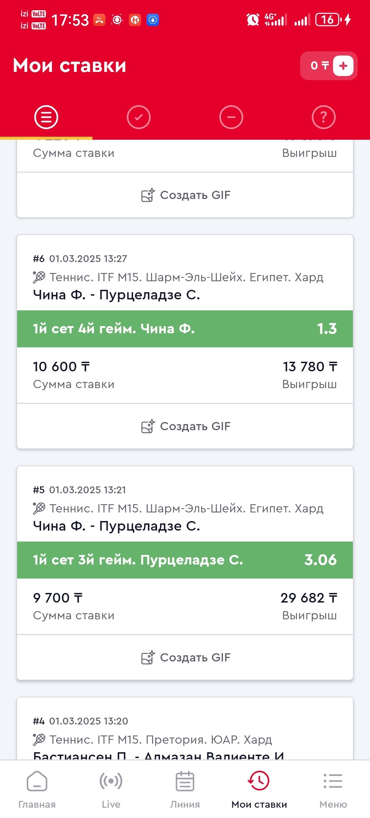The image size is (370, 818).
Task: Open bet #5 match title
Action: [116, 526]
